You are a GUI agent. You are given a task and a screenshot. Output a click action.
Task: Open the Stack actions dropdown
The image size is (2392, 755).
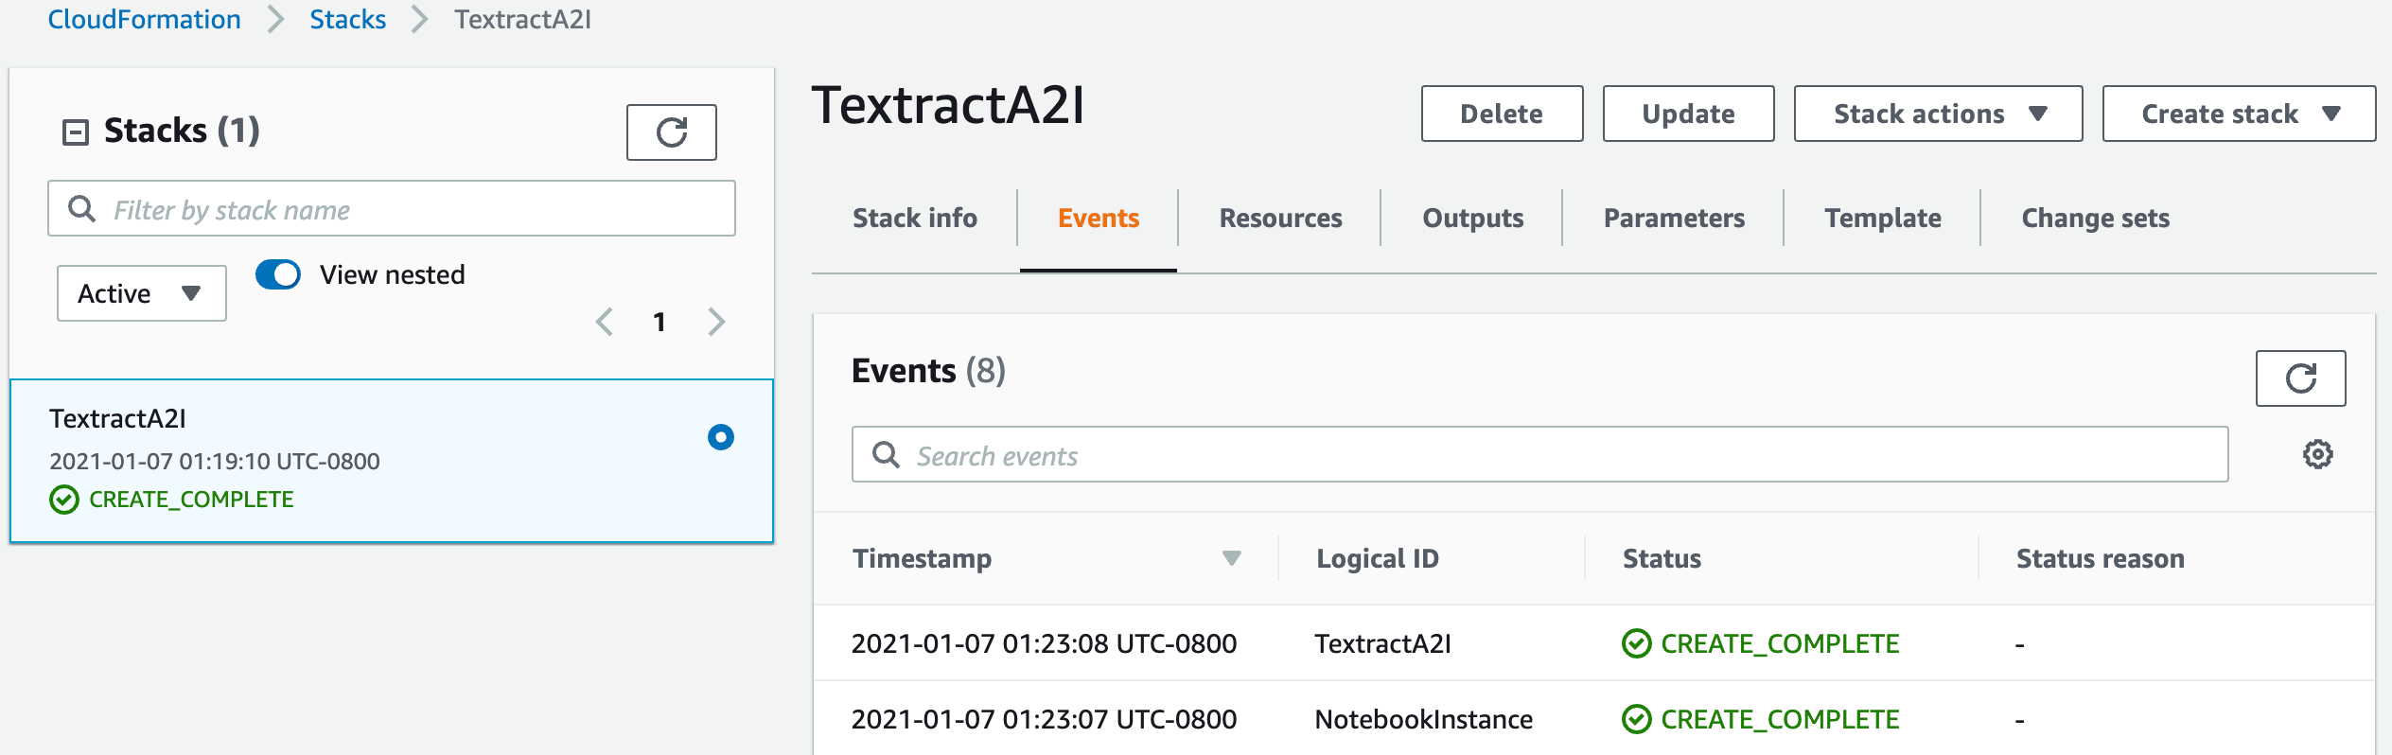[x=1938, y=114]
